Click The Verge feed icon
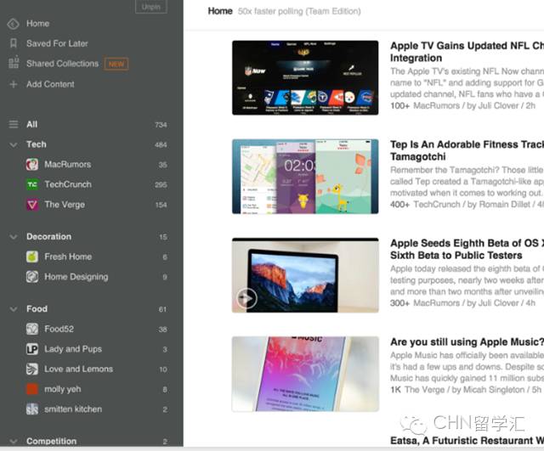 pyautogui.click(x=32, y=205)
